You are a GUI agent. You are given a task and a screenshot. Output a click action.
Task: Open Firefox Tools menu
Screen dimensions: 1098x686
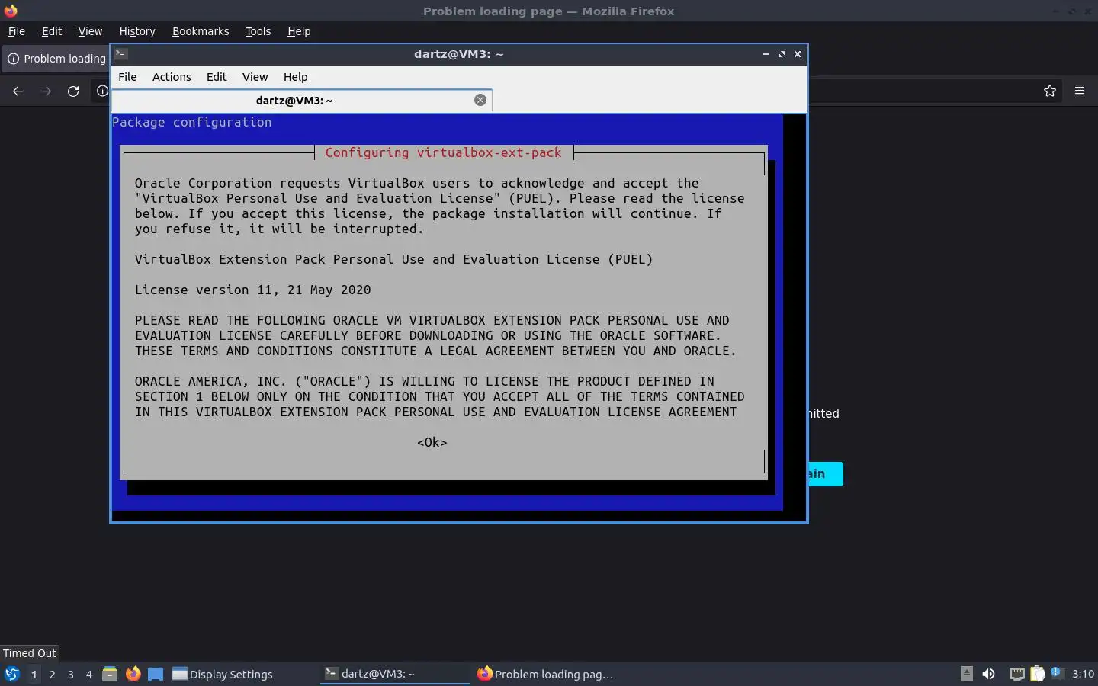(258, 31)
